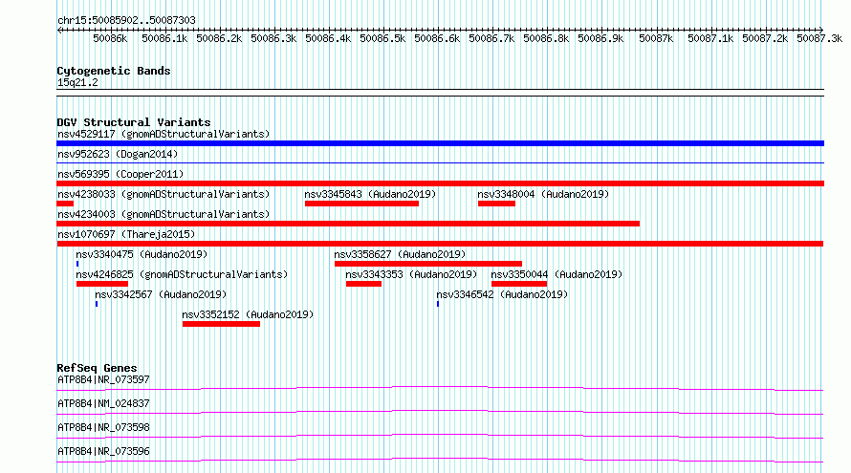This screenshot has width=851, height=473.
Task: Open nsv952623 (Dogan2014) variant label
Action: (118, 154)
